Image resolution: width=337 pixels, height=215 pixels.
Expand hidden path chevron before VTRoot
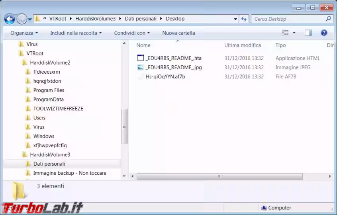[45, 19]
